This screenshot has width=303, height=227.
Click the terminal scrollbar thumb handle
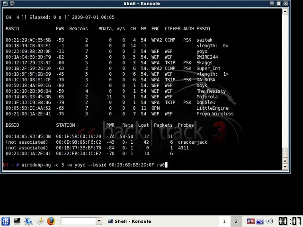pyautogui.click(x=285, y=153)
